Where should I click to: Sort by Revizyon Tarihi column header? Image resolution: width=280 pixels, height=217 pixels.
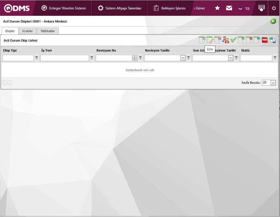[x=157, y=50]
